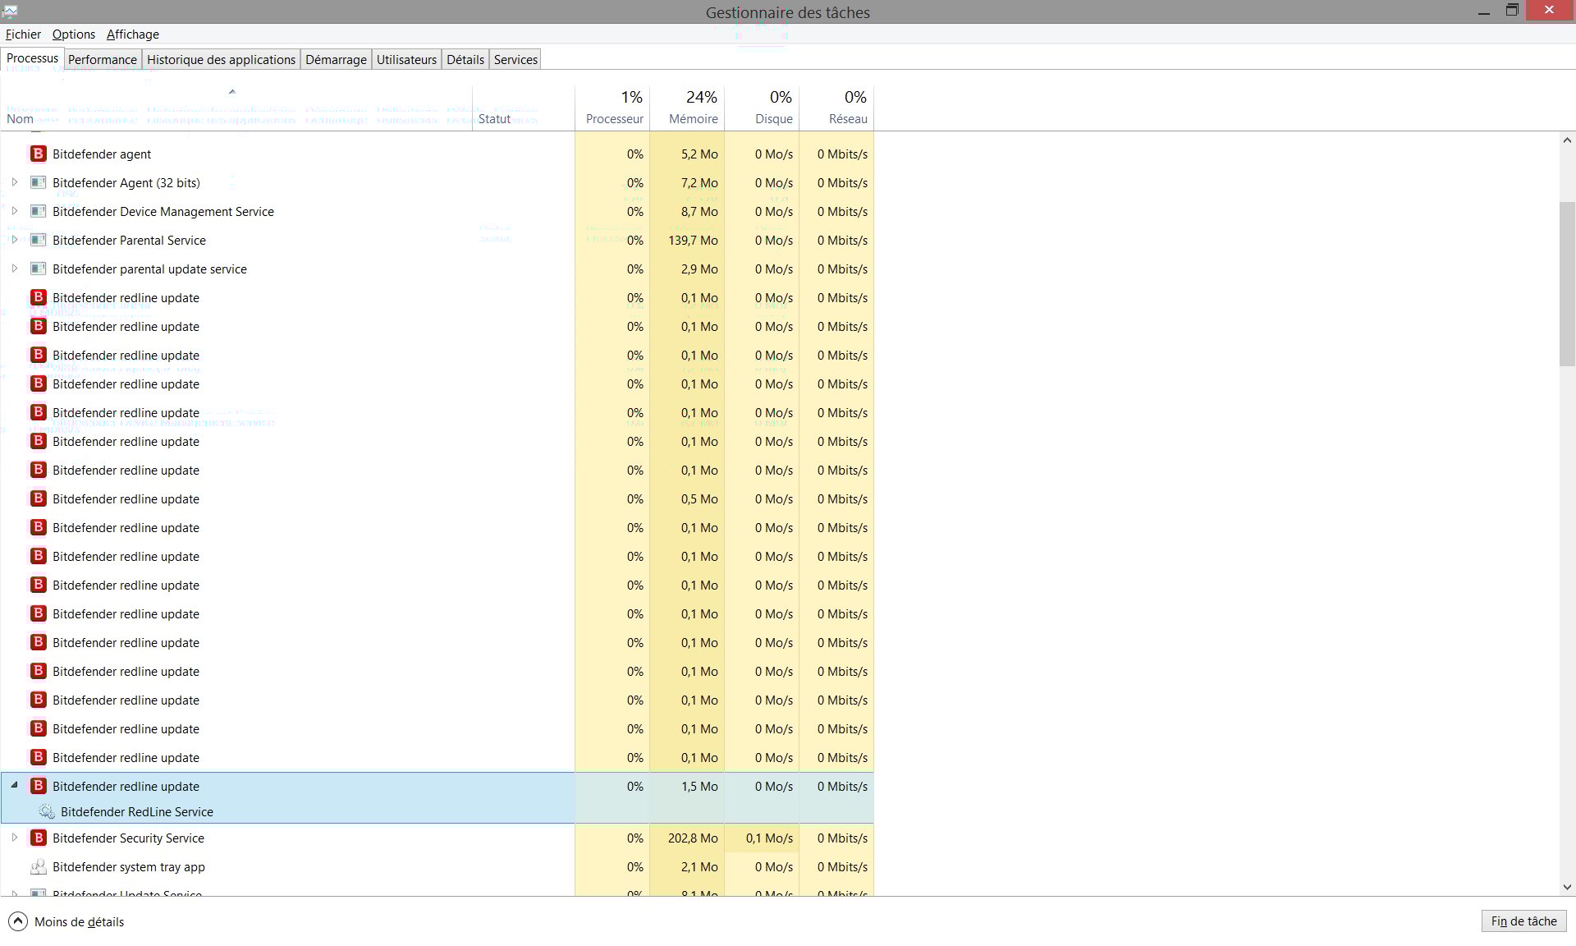Switch to the Utilisateurs tab
This screenshot has height=946, width=1576.
click(406, 59)
